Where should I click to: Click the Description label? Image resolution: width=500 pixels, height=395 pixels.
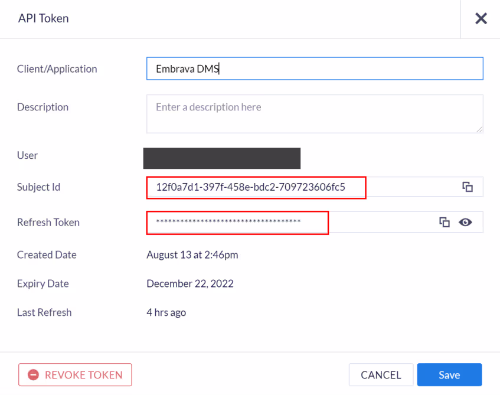(x=43, y=107)
